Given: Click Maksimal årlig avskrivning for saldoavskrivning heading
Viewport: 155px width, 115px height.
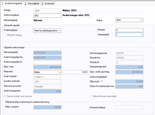Looking at the screenshot, I should coord(27,102).
